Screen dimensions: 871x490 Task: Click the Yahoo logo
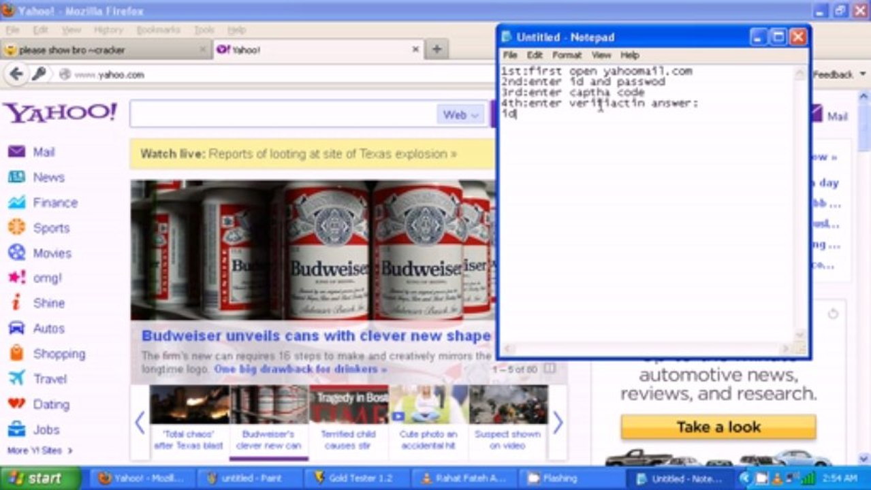60,112
